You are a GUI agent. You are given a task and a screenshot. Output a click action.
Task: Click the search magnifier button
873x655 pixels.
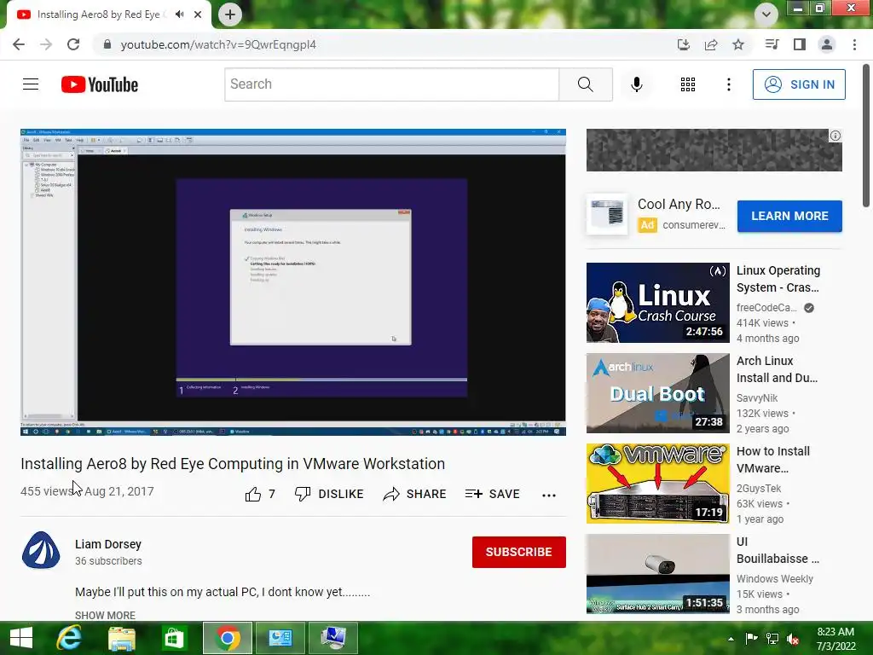(x=585, y=84)
